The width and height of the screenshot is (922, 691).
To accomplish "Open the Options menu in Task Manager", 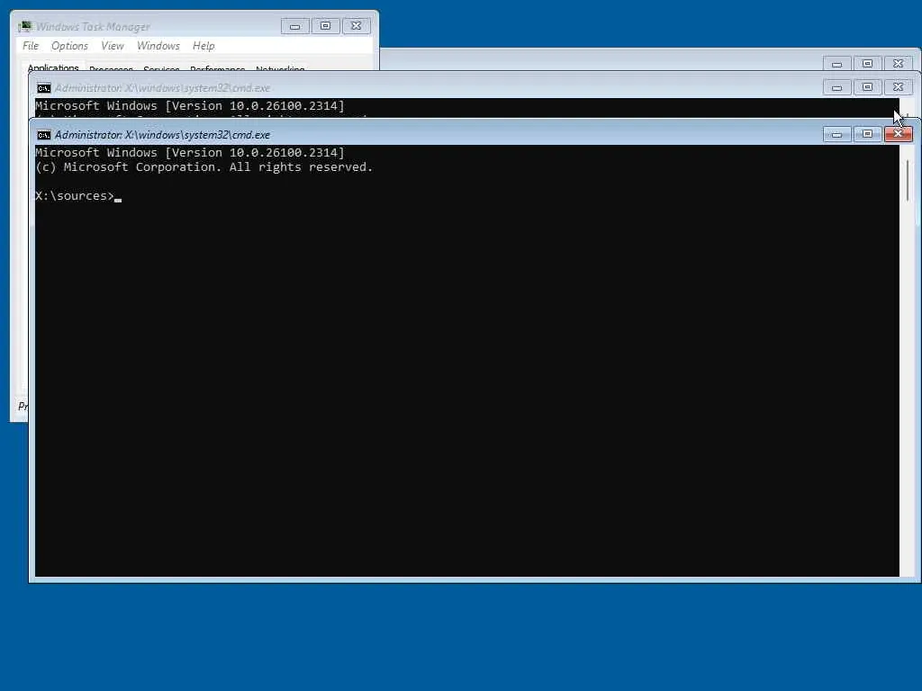I will tap(69, 46).
